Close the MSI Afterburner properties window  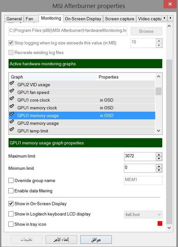170,4
